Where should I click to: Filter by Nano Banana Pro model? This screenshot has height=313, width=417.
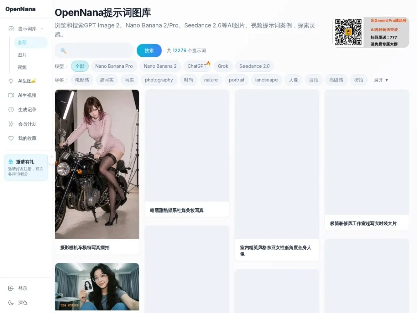[114, 66]
